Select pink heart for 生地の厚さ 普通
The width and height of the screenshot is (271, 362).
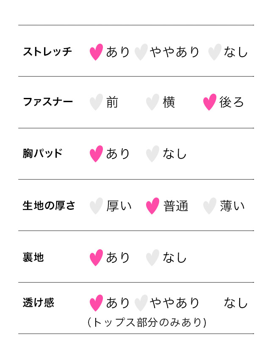(x=152, y=206)
